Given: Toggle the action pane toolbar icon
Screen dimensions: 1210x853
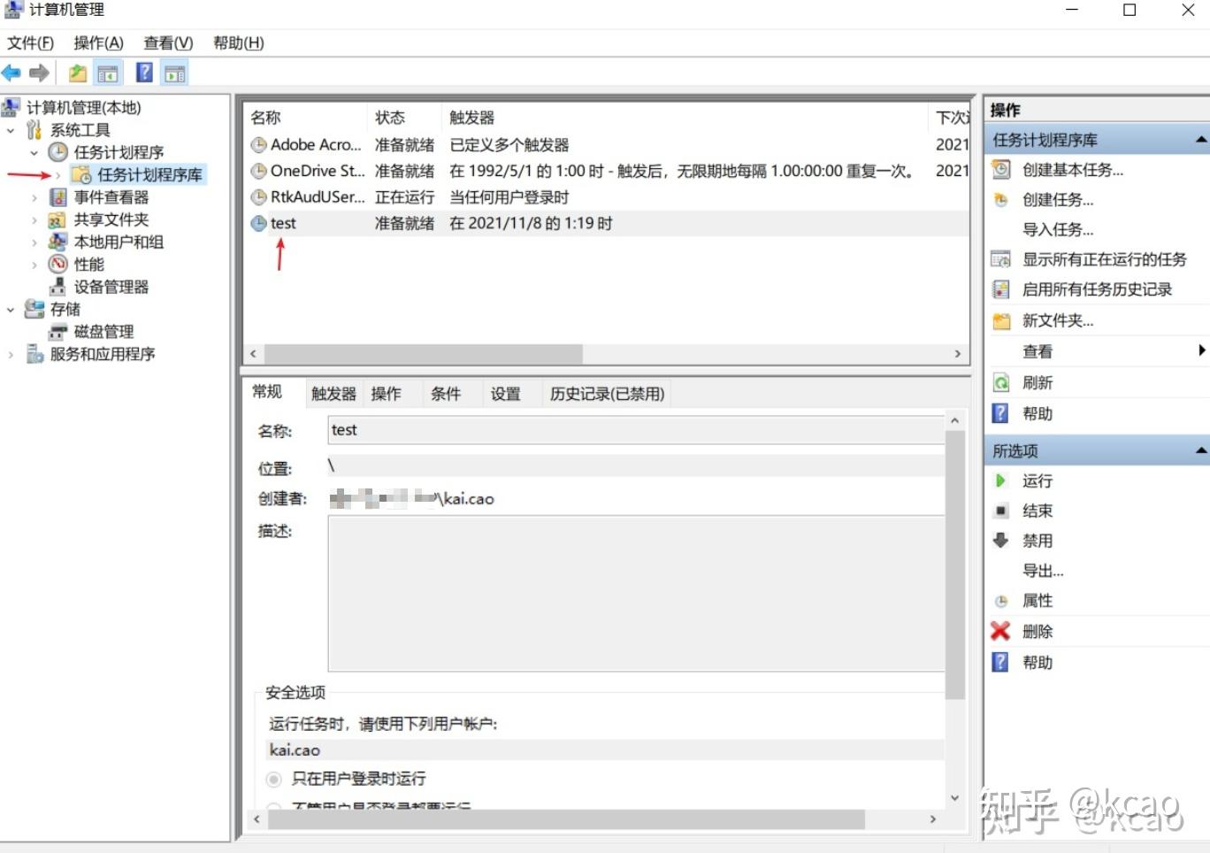Looking at the screenshot, I should pyautogui.click(x=175, y=73).
